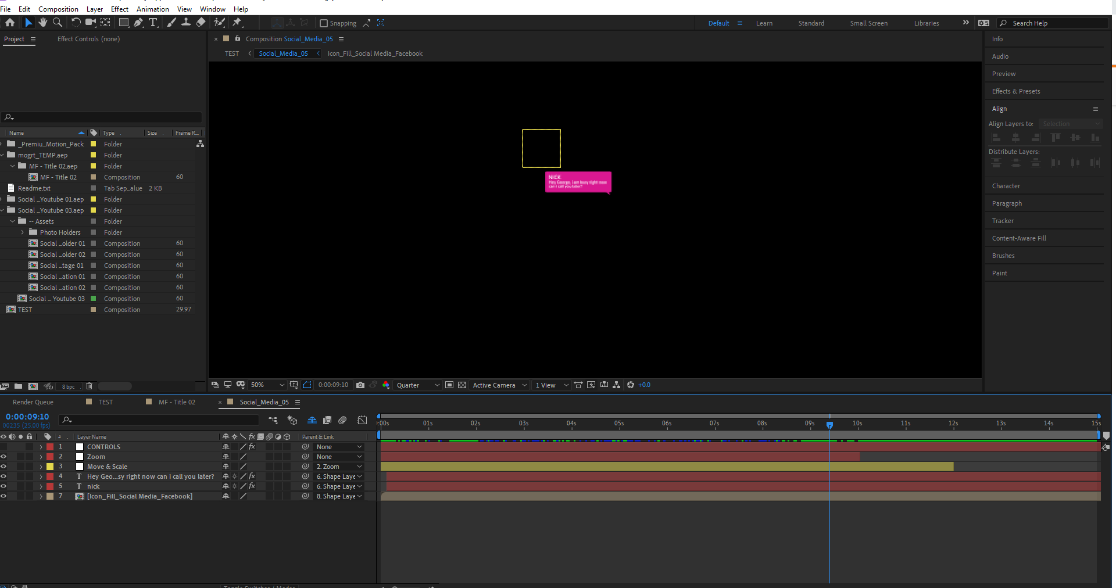Viewport: 1116px width, 588px height.
Task: Select the Rotation tool
Action: tap(76, 23)
